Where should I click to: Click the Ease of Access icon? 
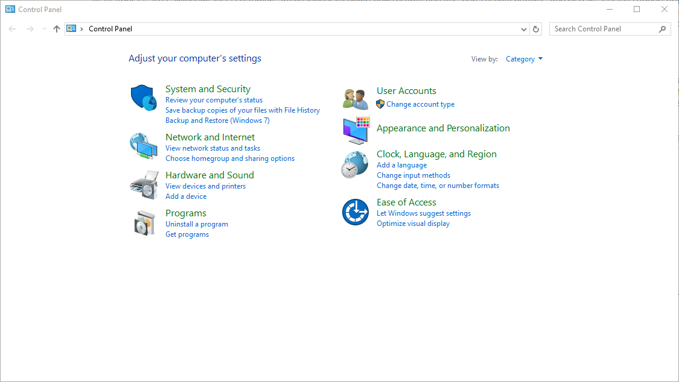(x=355, y=211)
